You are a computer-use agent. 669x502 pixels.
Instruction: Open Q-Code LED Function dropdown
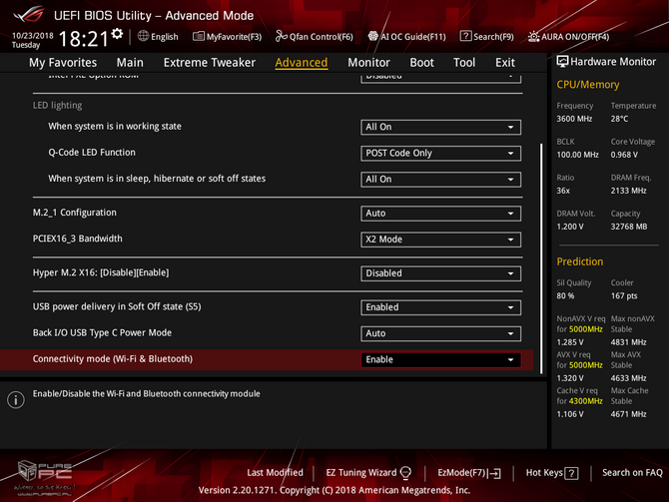440,153
